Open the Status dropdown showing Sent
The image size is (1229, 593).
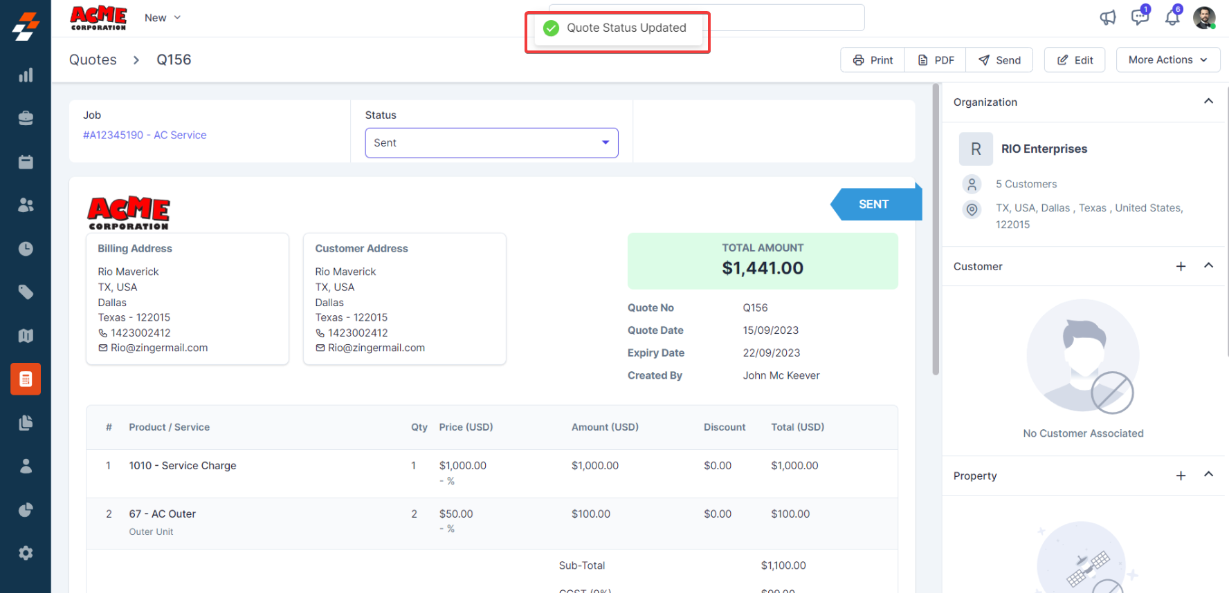pyautogui.click(x=491, y=143)
